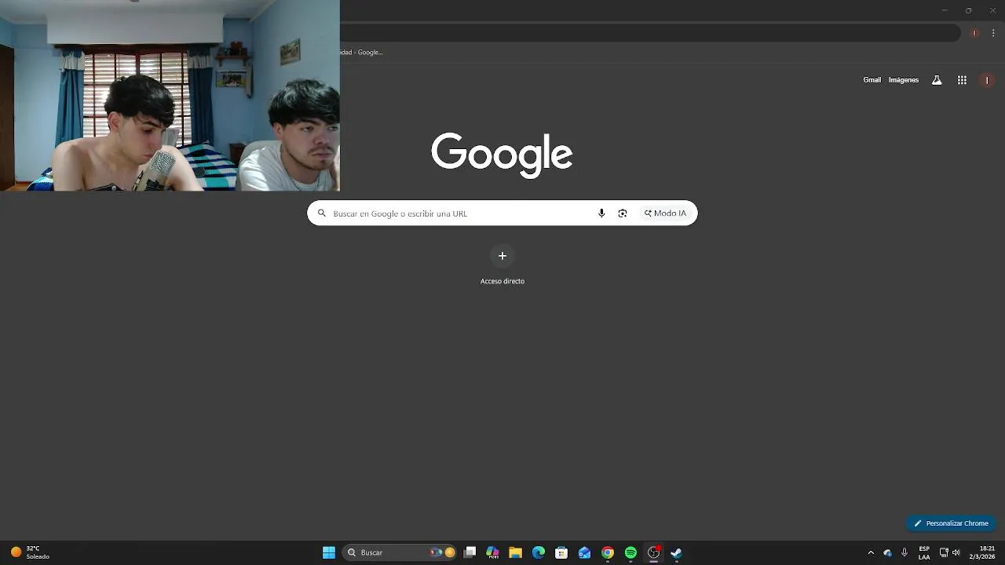Open Google account avatar on page
1005x565 pixels.
[x=987, y=80]
